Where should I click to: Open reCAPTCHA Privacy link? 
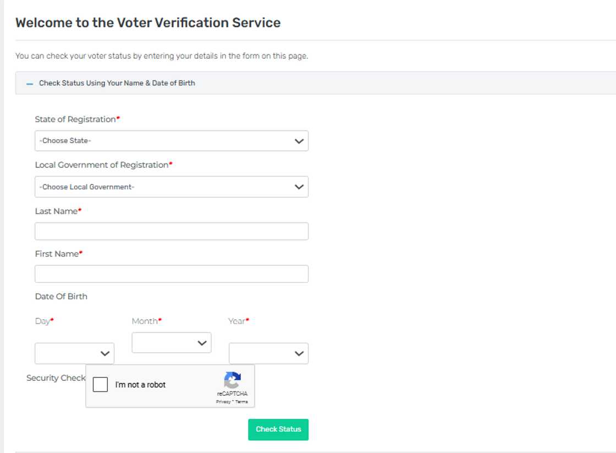coord(223,402)
